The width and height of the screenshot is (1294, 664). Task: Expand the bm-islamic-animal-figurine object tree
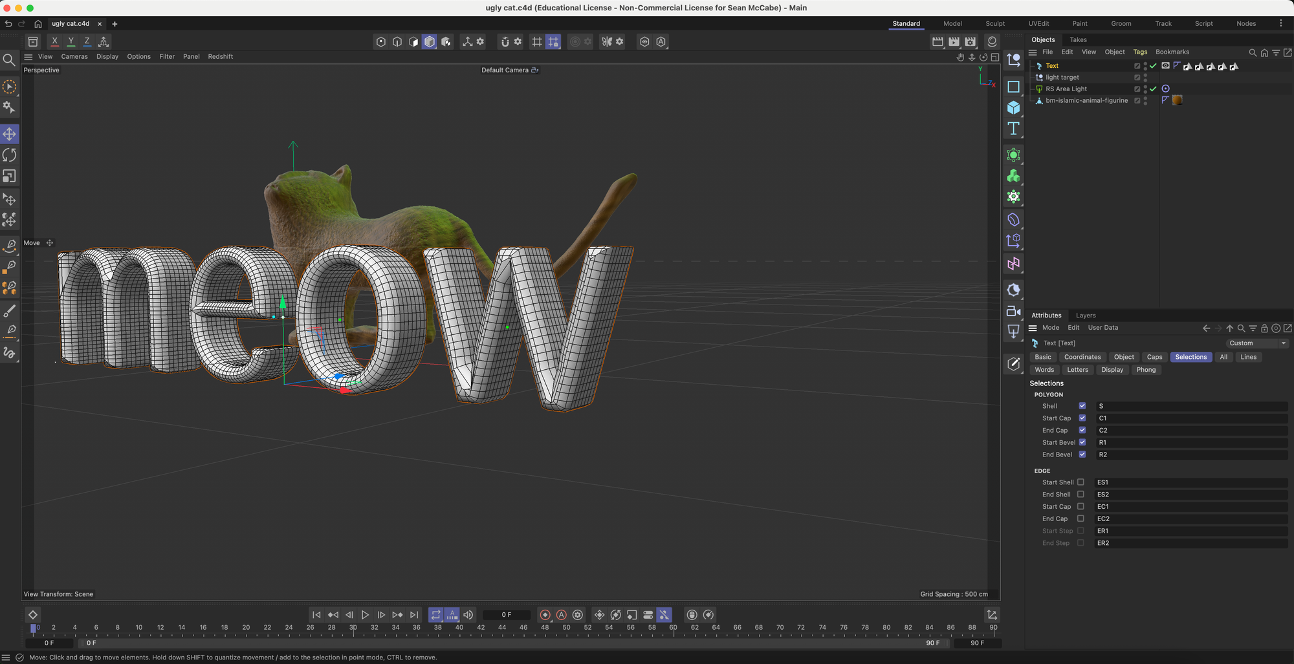click(1033, 101)
